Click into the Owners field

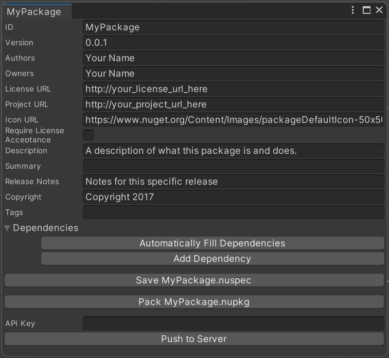tap(234, 74)
